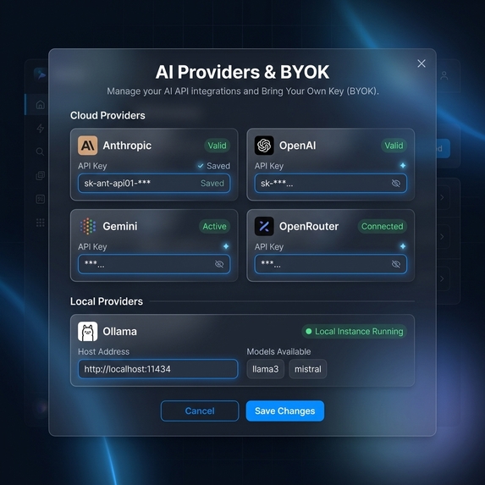This screenshot has height=485, width=485.
Task: Focus the OpenAI API key field
Action: tap(331, 184)
